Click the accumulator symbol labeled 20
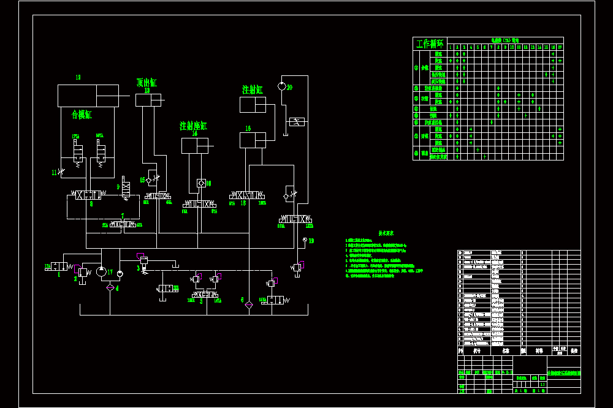Screen dimensions: 613x408 [x=282, y=86]
